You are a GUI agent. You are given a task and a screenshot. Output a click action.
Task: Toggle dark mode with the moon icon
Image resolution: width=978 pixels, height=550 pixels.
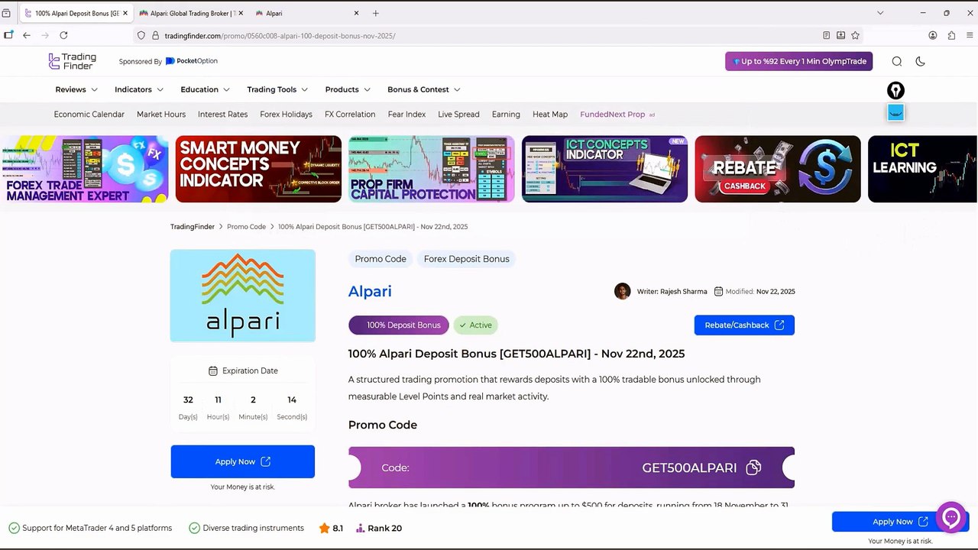click(x=920, y=61)
